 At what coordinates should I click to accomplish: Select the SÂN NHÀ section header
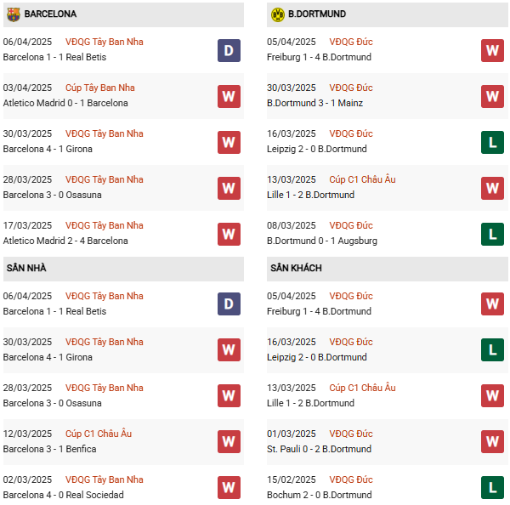[x=26, y=269]
